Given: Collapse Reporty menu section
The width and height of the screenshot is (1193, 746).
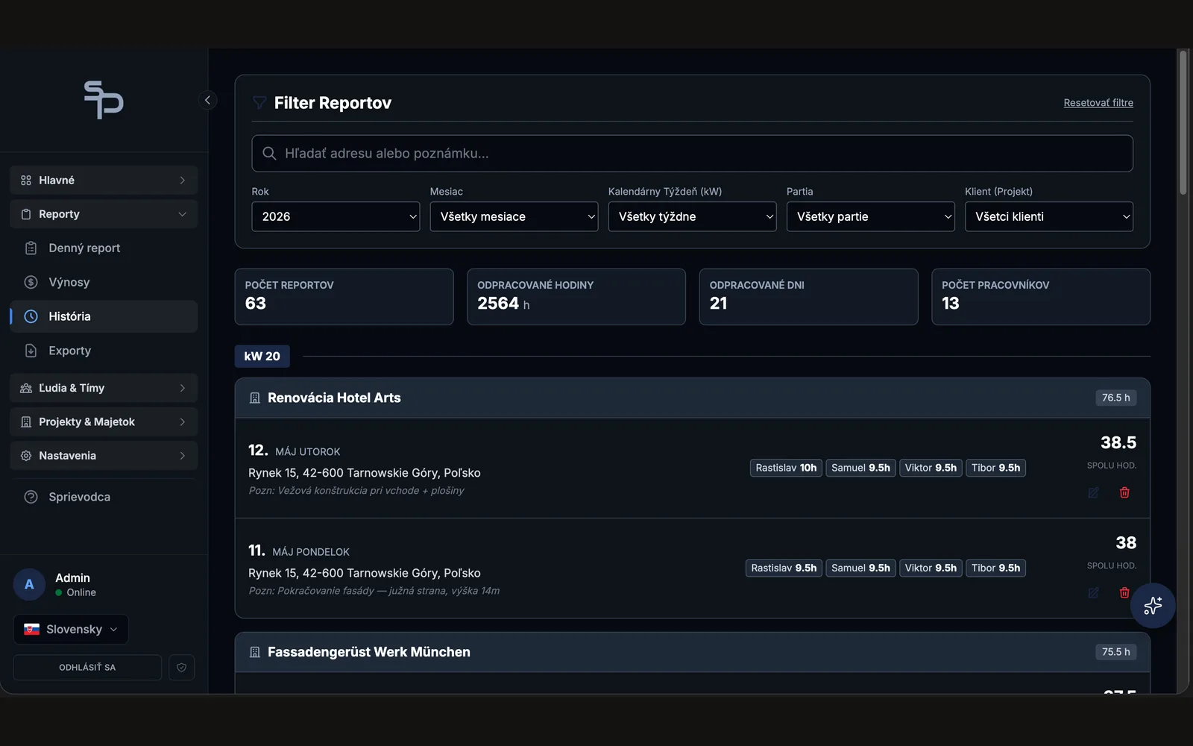Looking at the screenshot, I should 104,214.
